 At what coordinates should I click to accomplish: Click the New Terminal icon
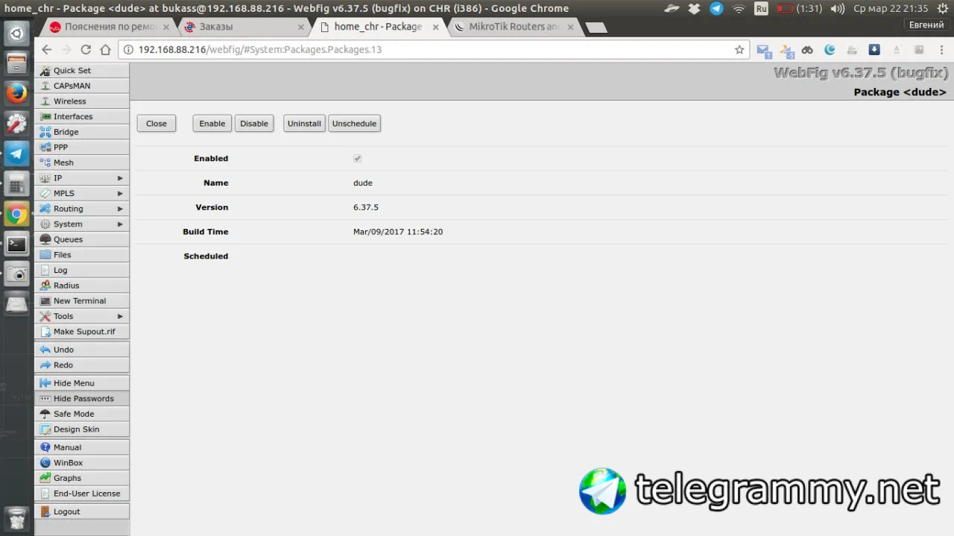coord(45,301)
